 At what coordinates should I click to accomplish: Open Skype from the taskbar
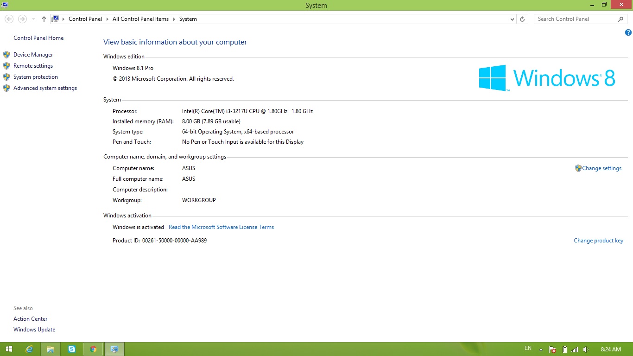tap(72, 349)
